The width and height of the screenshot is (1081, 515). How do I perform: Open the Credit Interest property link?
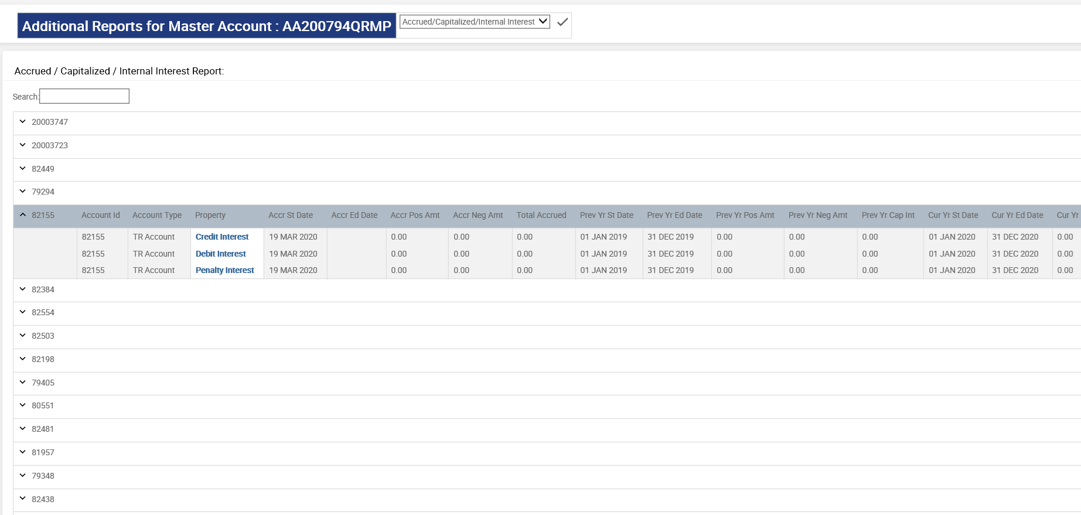coord(221,237)
